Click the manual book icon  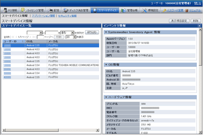187,10
